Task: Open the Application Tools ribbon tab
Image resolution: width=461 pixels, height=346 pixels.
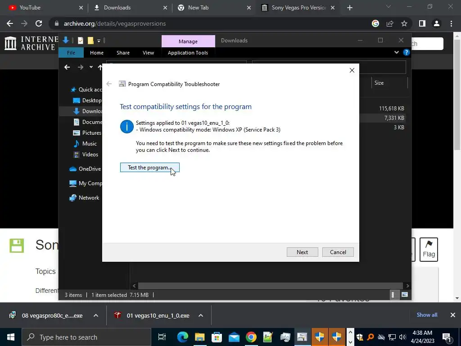Action: [188, 53]
